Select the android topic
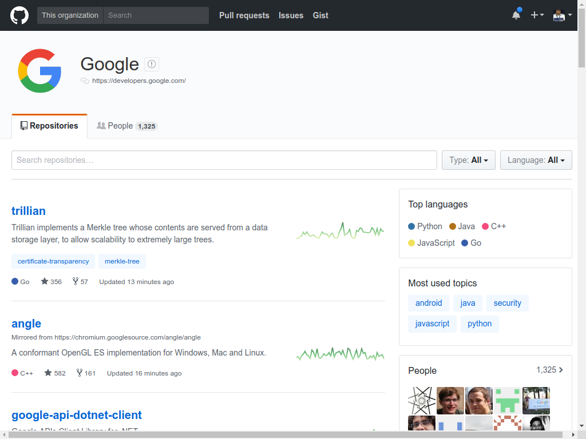Image resolution: width=586 pixels, height=439 pixels. point(429,303)
